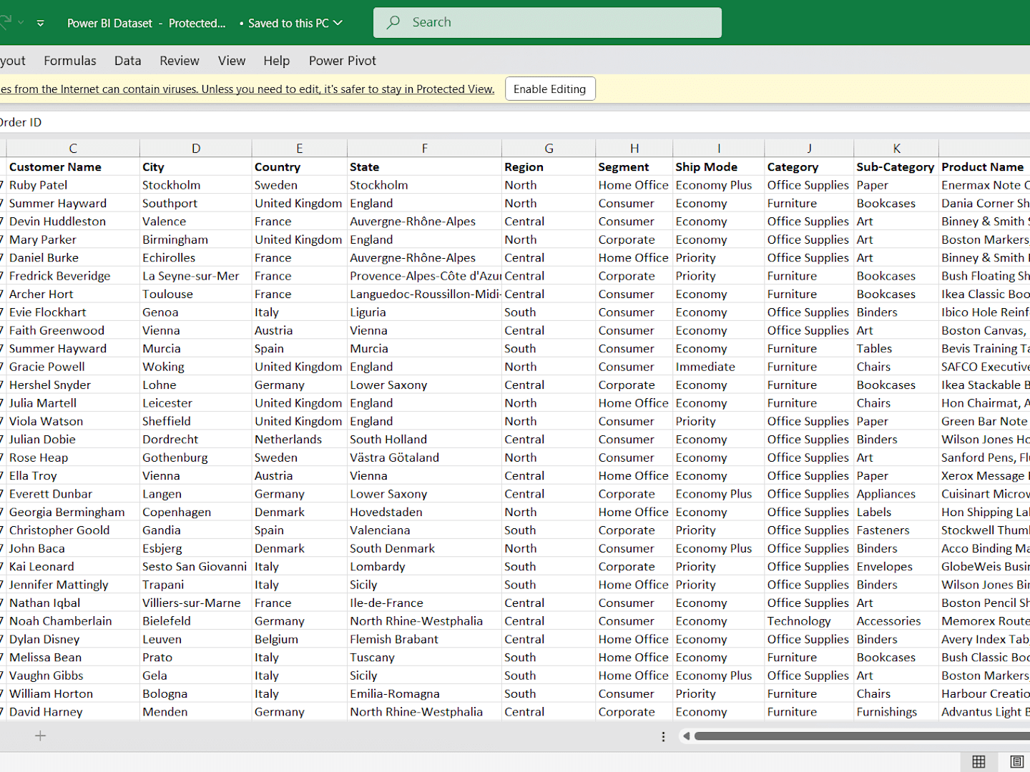
Task: Select cell with Ruby Patel
Action: click(73, 185)
